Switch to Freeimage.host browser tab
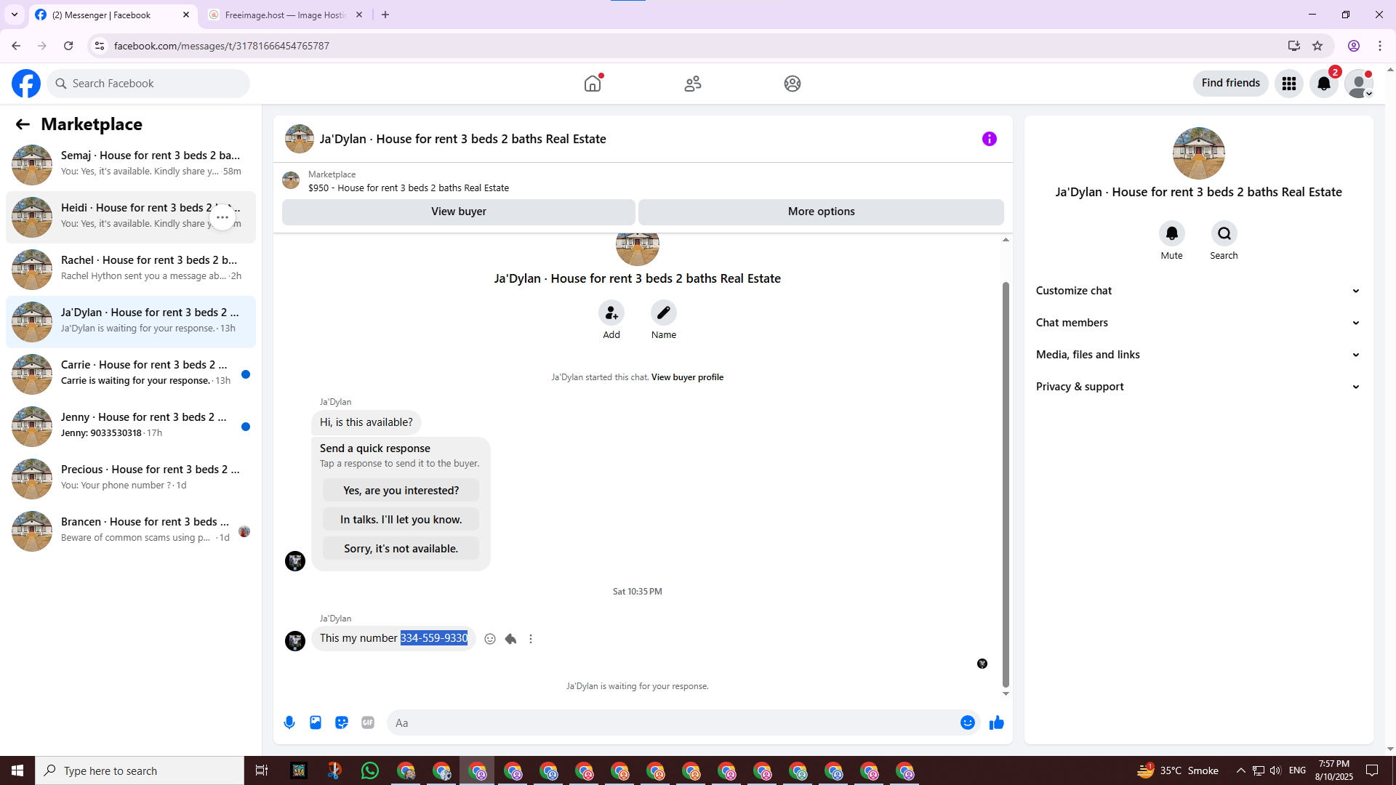The image size is (1396, 785). (x=285, y=15)
